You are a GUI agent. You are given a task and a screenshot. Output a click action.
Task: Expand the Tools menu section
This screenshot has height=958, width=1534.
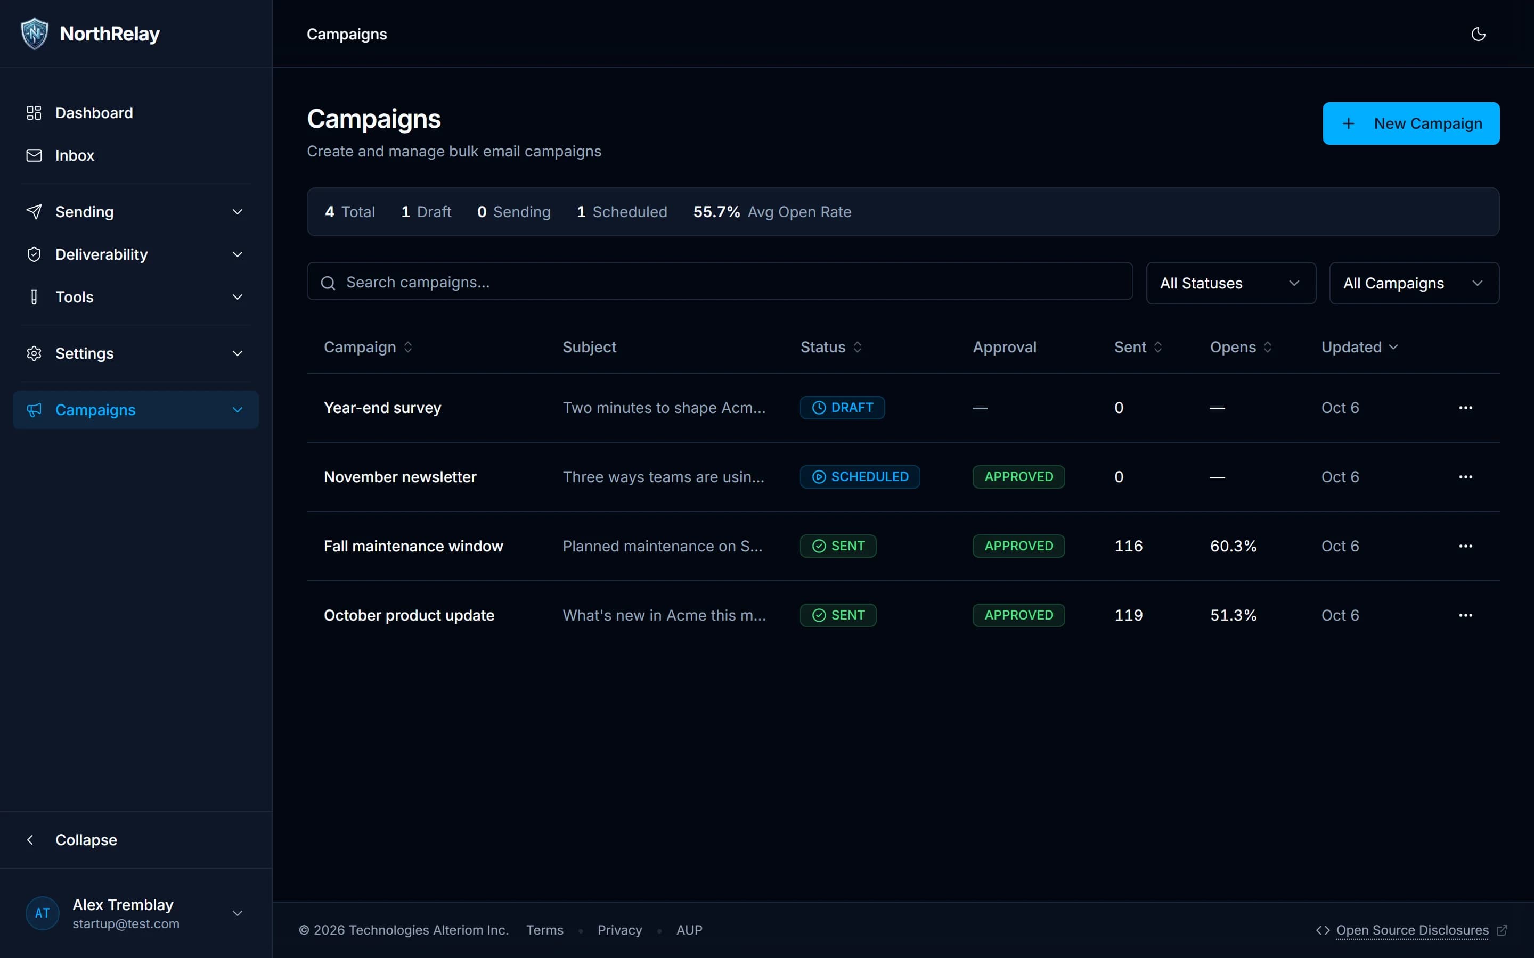[x=136, y=296]
